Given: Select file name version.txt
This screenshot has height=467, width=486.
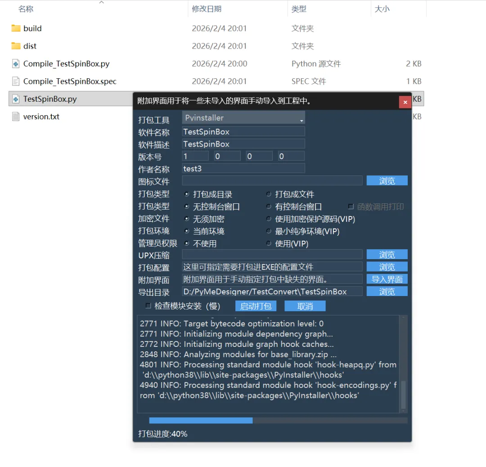Looking at the screenshot, I should point(41,117).
